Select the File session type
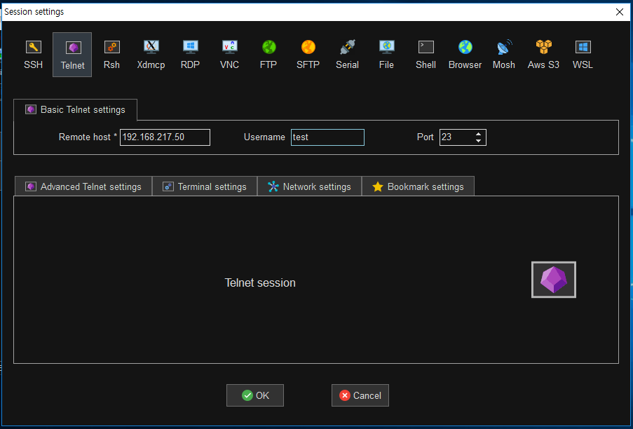 [x=386, y=55]
